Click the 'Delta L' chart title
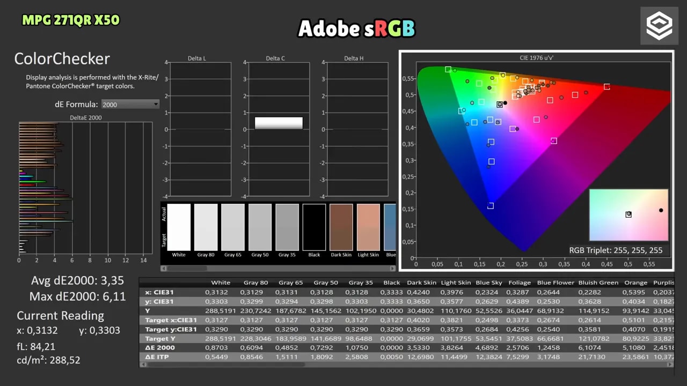 click(x=197, y=58)
